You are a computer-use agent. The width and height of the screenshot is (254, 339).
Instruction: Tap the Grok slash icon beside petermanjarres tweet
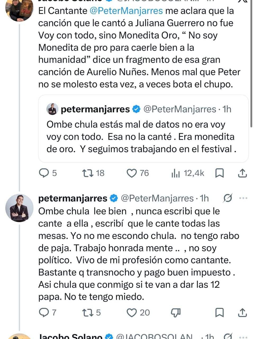(228, 198)
